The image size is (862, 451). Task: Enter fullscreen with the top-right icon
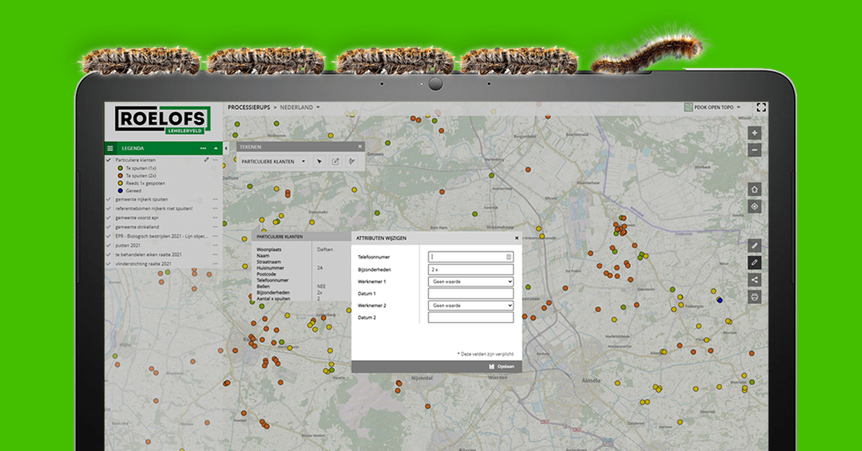tap(761, 107)
